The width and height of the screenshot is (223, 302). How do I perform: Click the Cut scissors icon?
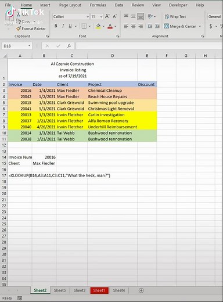pyautogui.click(x=19, y=13)
